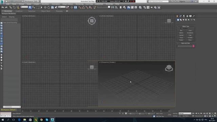Click the Perspective viewport ViewCube
The width and height of the screenshot is (217, 122).
(x=169, y=68)
